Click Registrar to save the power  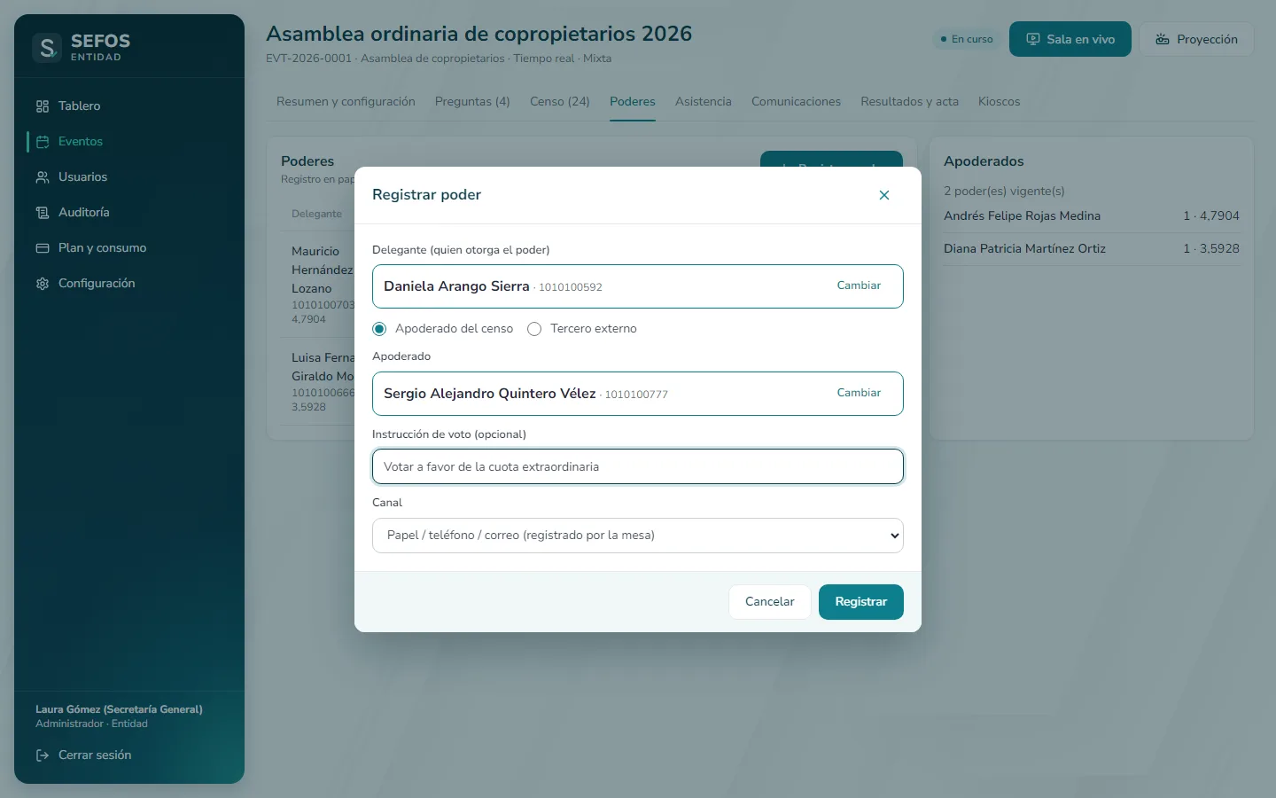pos(861,602)
